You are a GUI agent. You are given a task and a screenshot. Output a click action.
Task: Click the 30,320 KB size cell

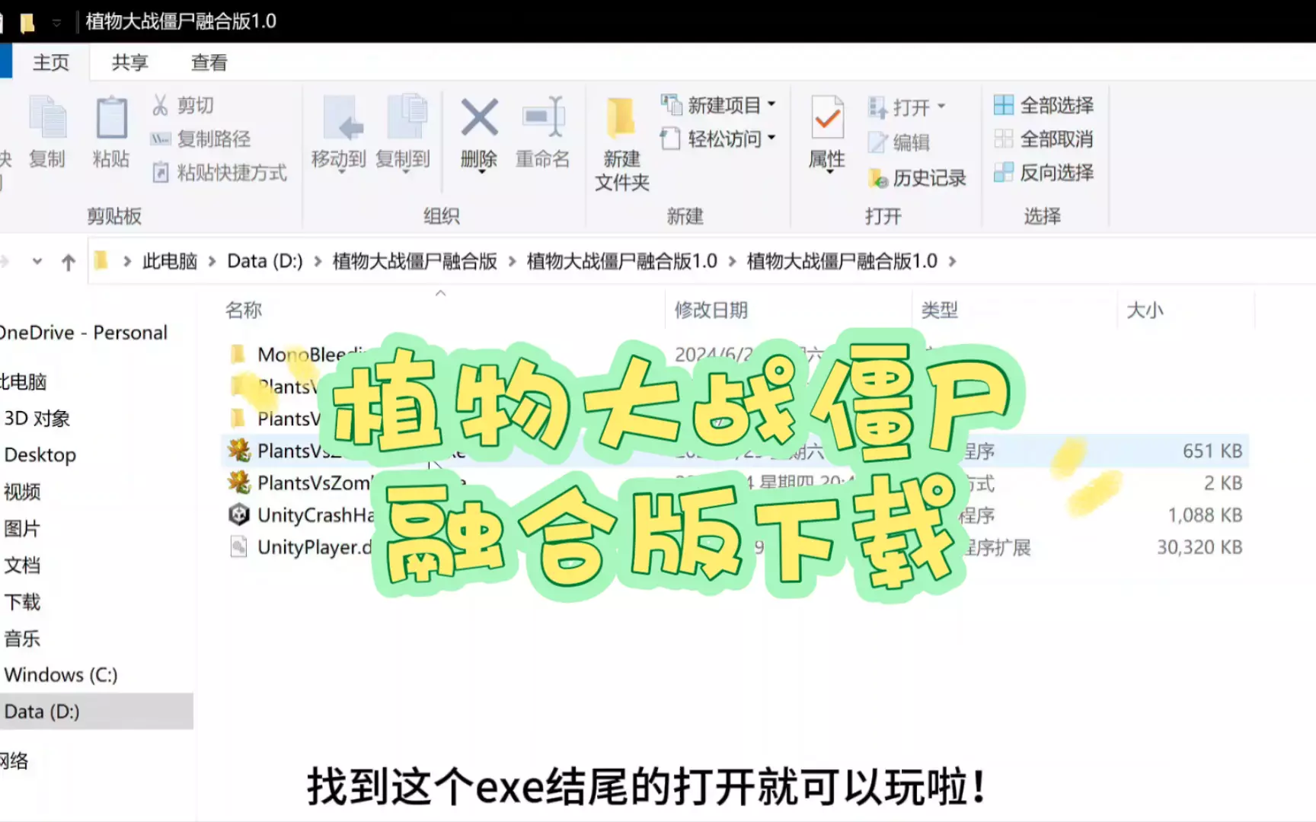tap(1199, 547)
